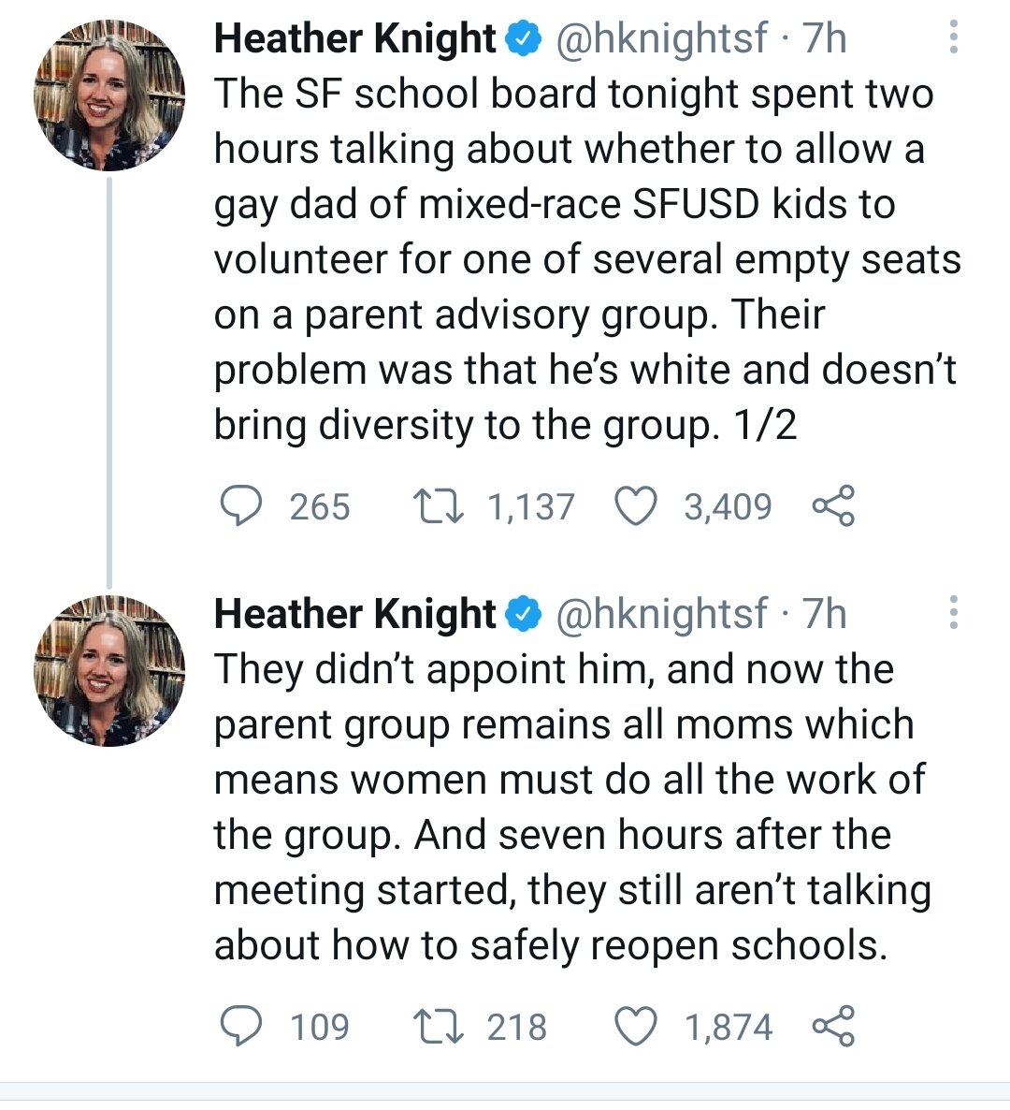Screen dimensions: 1010x1110
Task: Share the second tweet
Action: tap(832, 1026)
